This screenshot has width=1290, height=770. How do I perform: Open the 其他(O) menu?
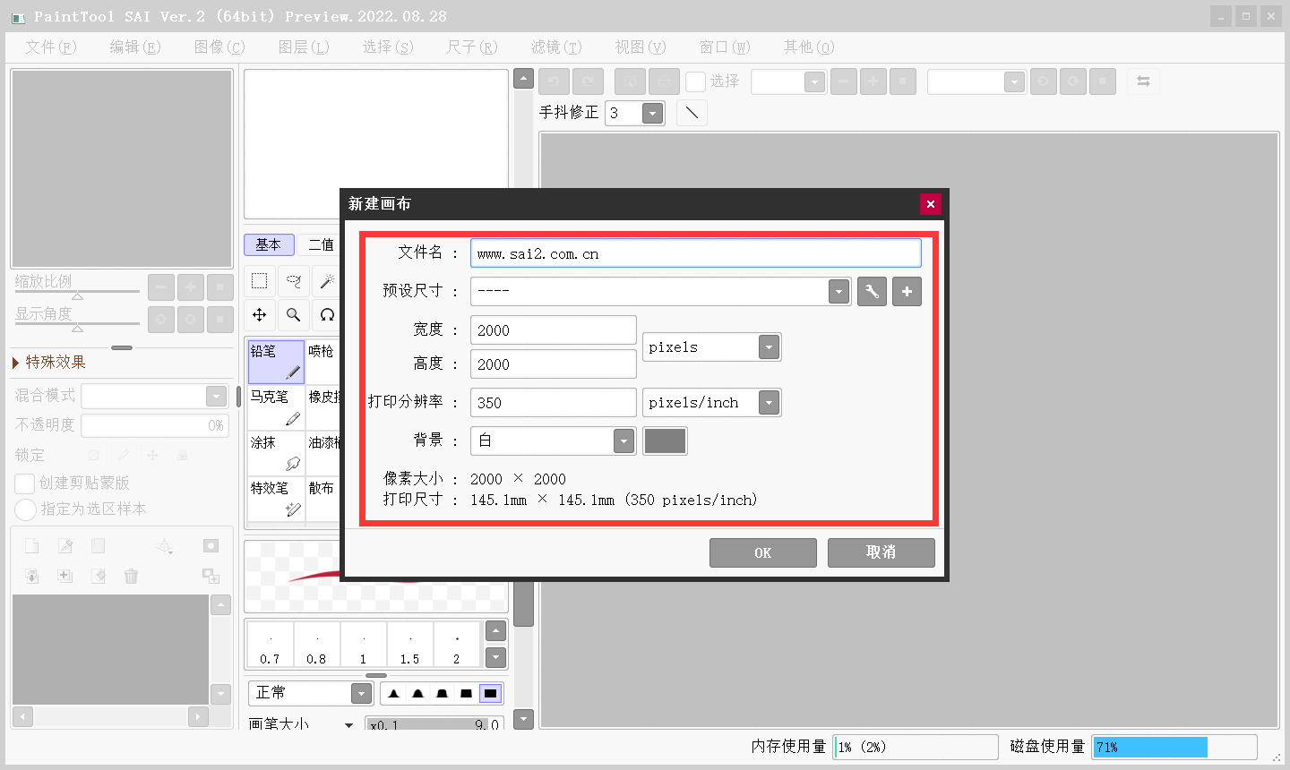pos(809,47)
